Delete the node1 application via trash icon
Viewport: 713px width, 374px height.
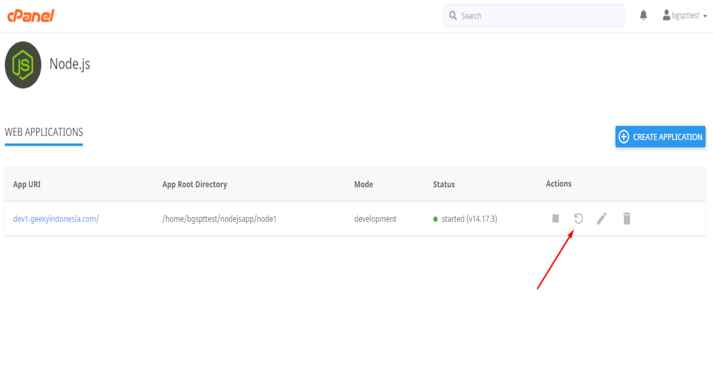tap(626, 218)
